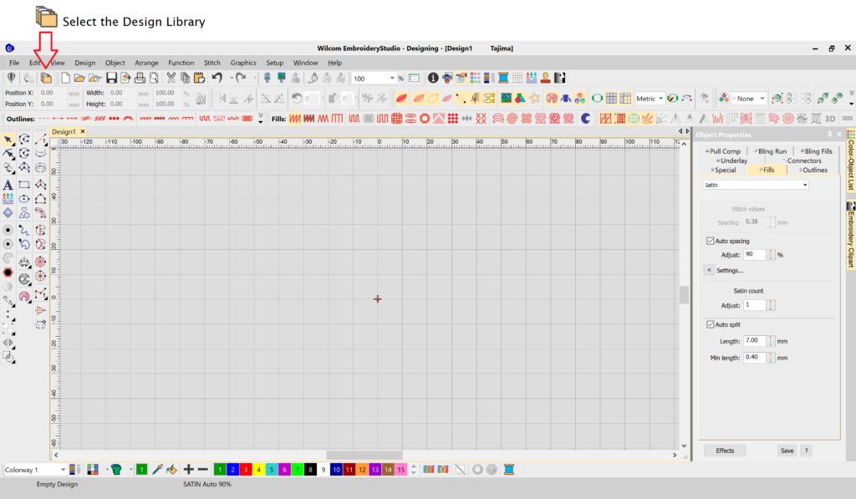
Task: Open the Stitch menu
Action: [212, 63]
